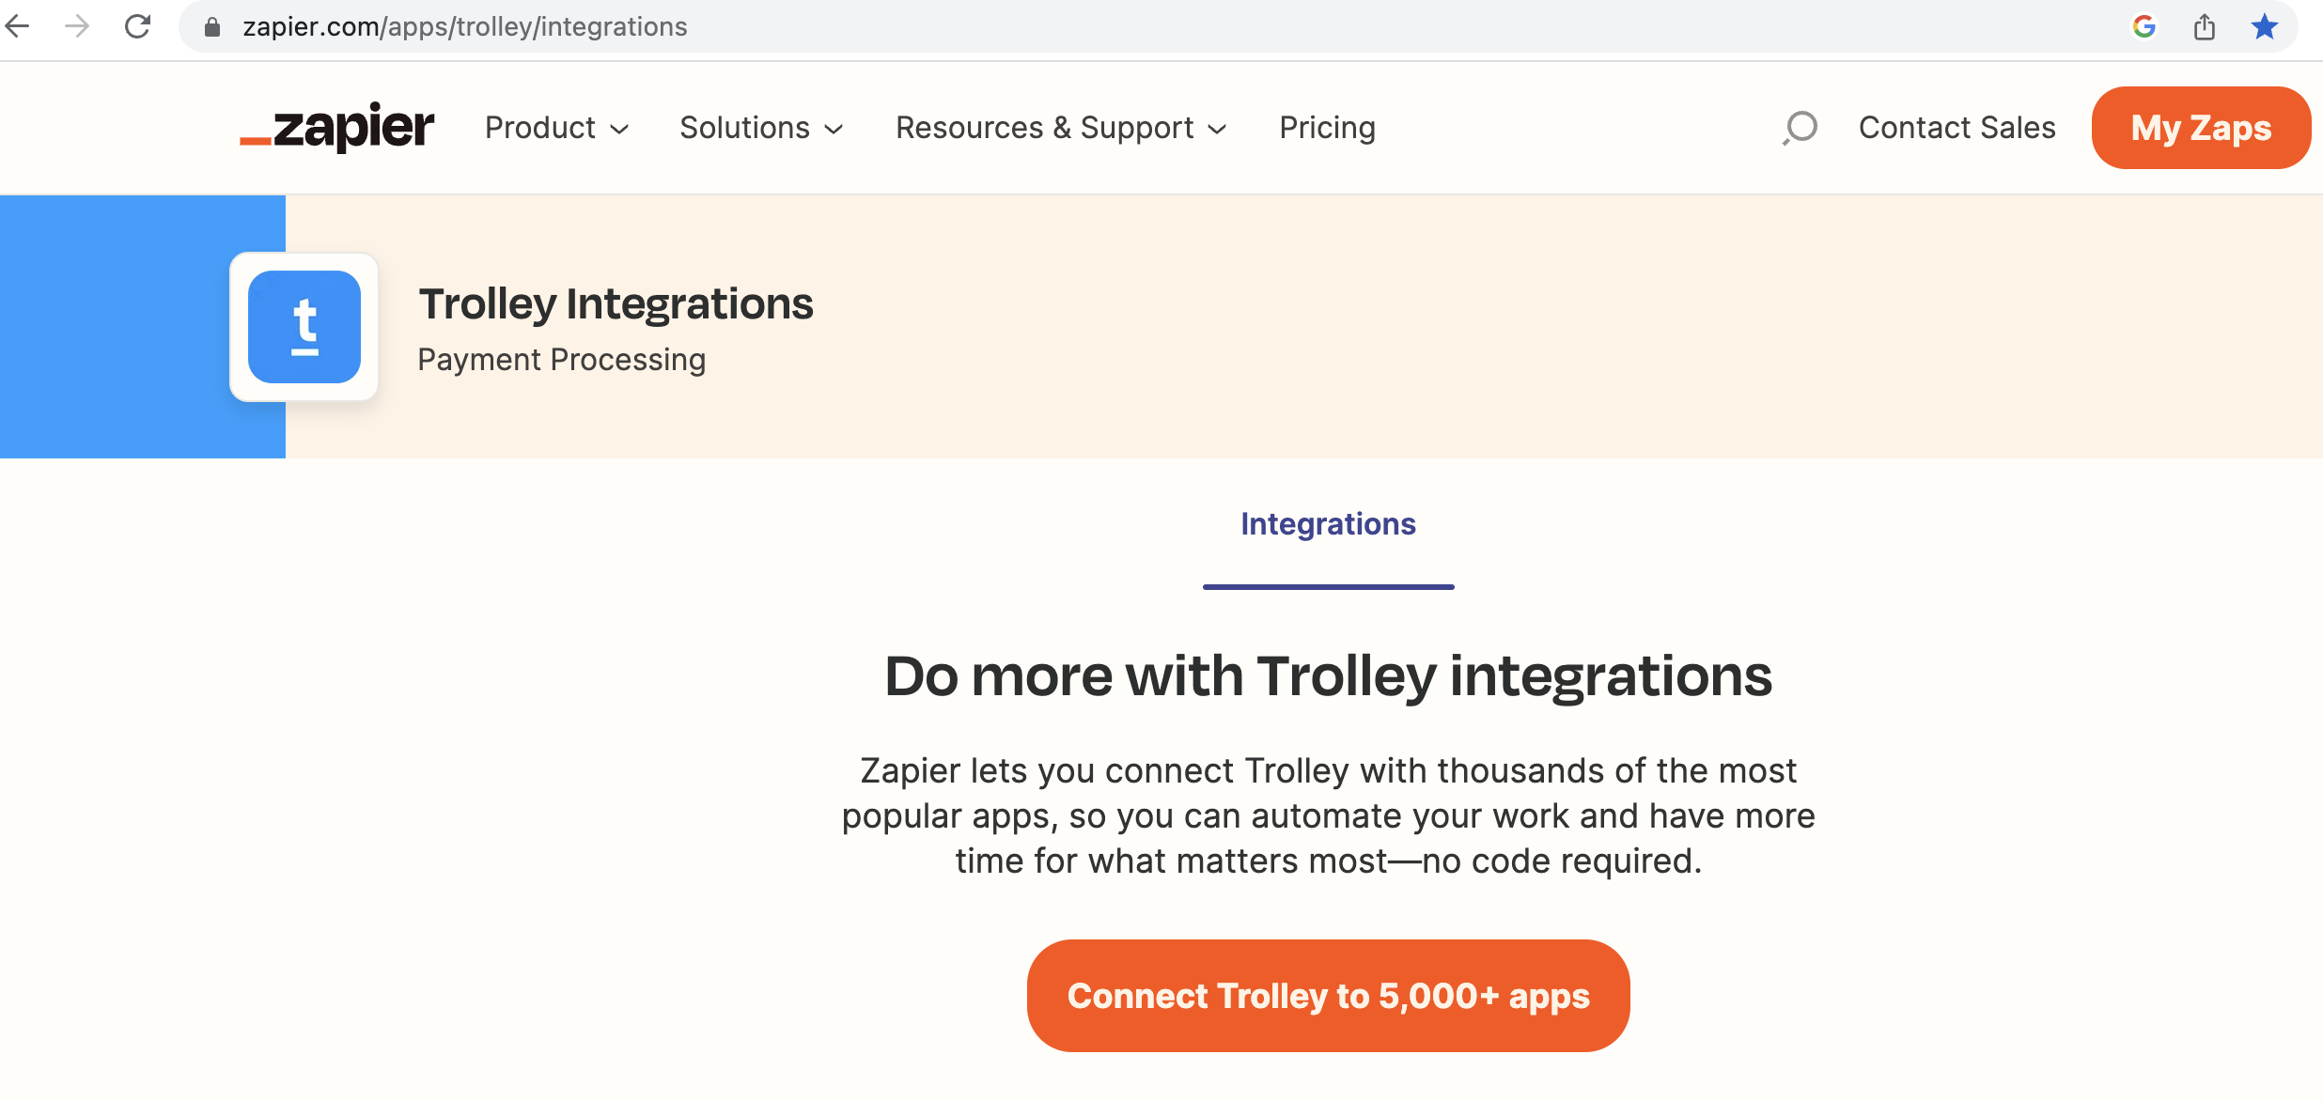Click the Do more with Trolley integrations heading
This screenshot has width=2323, height=1101.
pos(1328,676)
